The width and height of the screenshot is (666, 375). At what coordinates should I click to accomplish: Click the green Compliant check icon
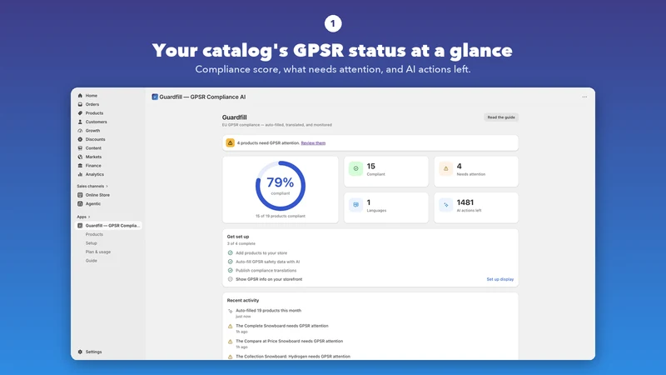point(356,169)
